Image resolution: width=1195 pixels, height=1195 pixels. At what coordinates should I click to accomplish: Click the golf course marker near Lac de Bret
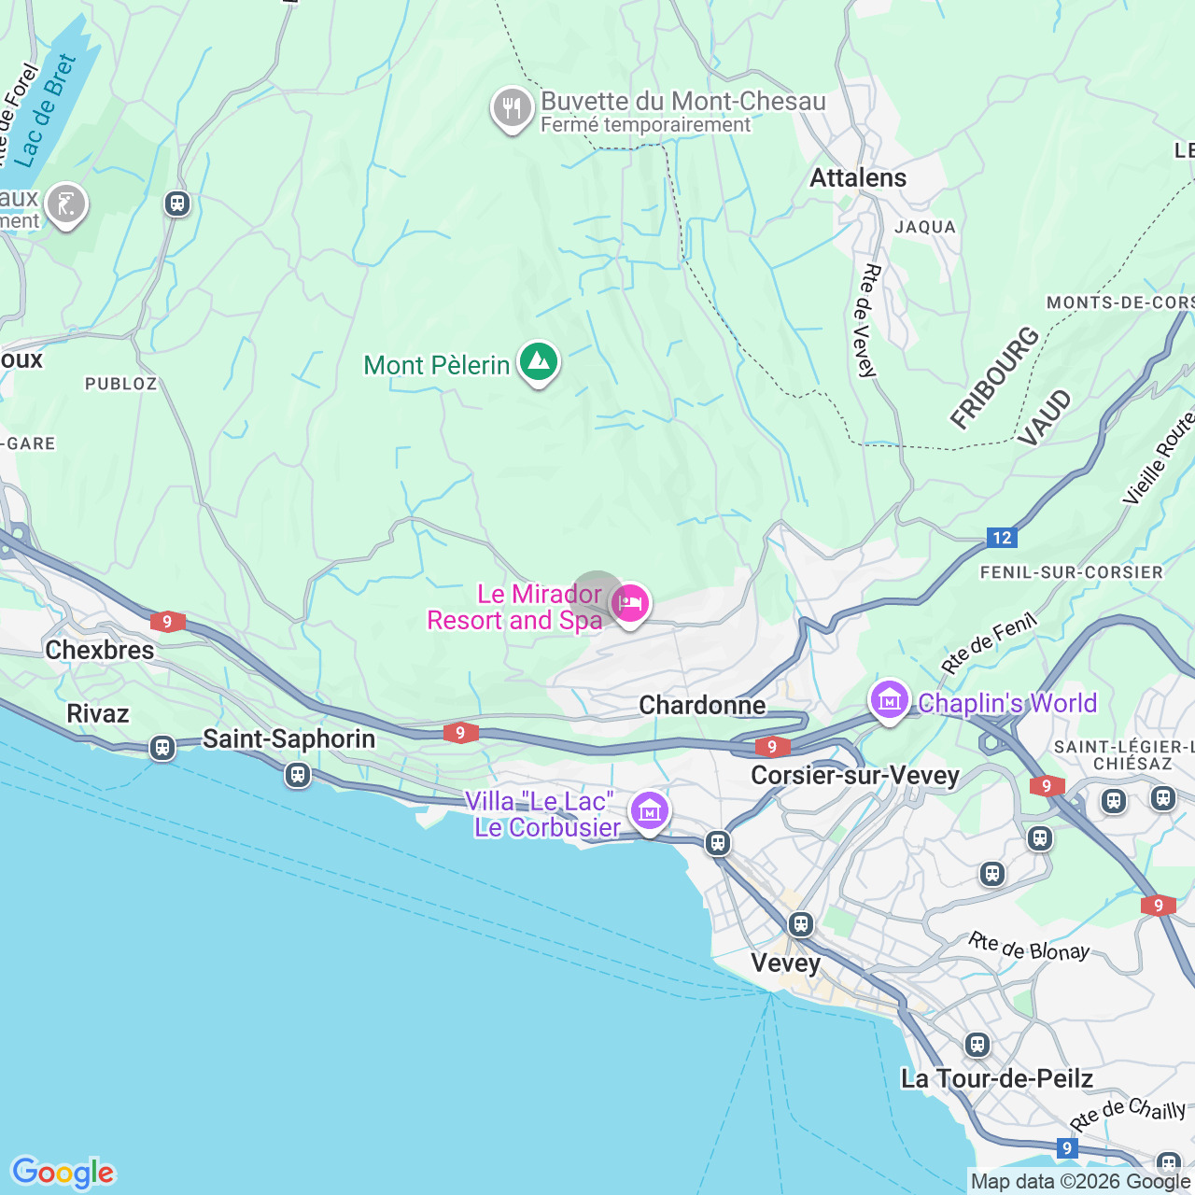point(65,205)
